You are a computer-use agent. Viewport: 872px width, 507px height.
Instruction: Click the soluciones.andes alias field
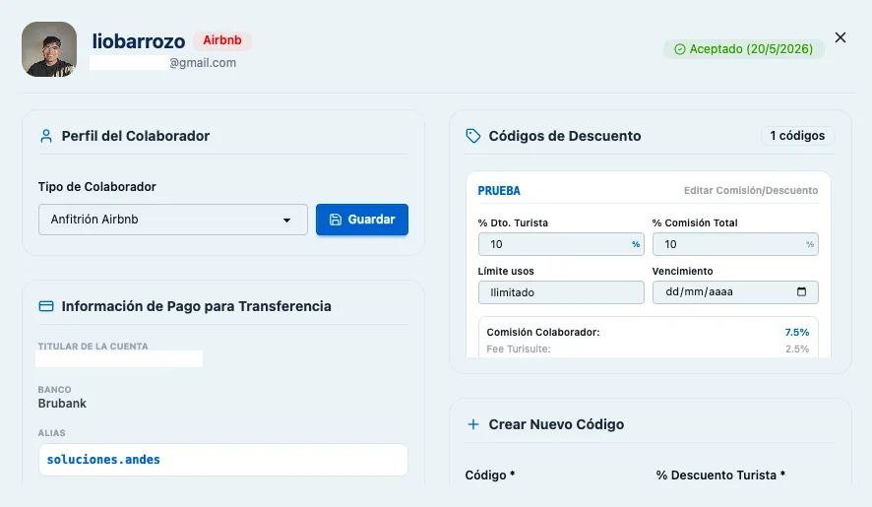(223, 460)
